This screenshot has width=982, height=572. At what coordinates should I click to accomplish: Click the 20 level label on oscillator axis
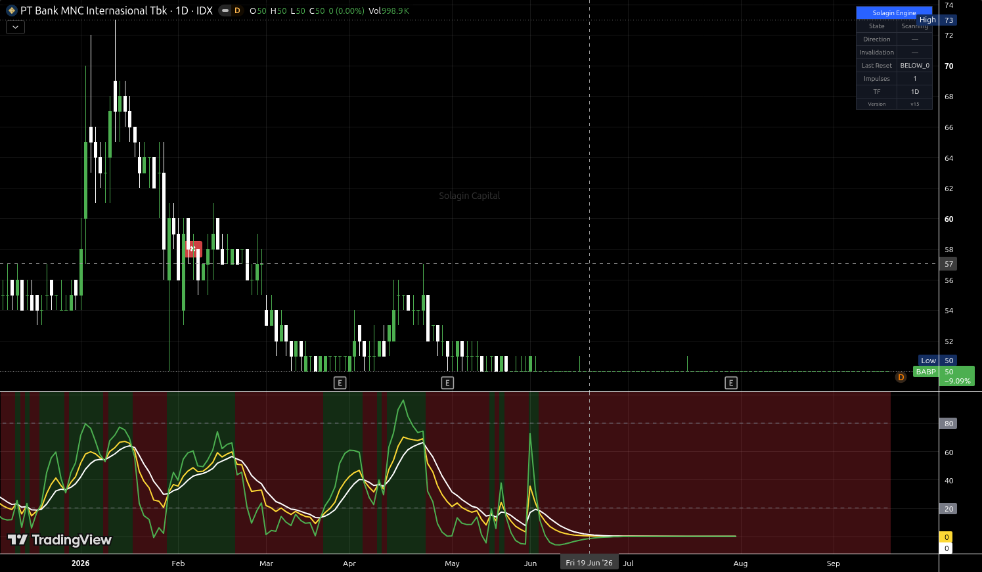949,509
